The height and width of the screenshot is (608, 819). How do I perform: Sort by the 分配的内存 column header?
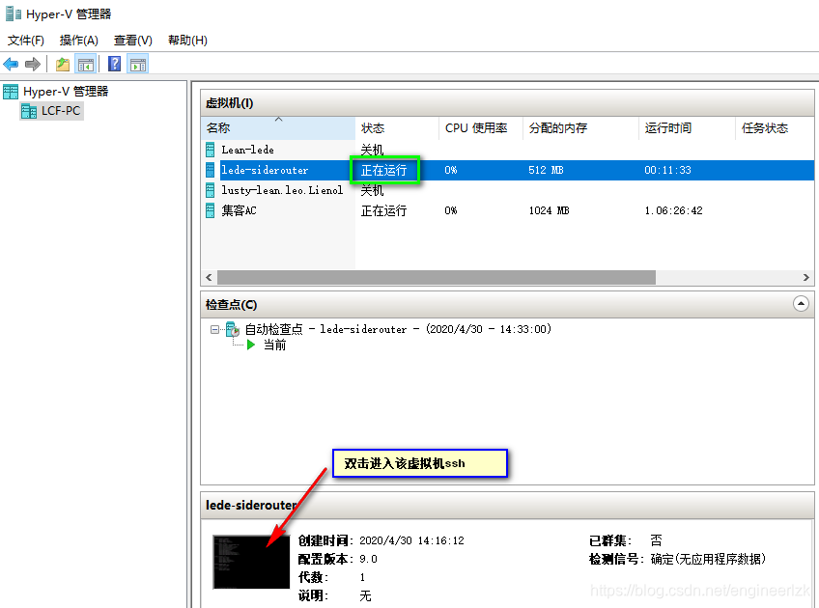[580, 128]
